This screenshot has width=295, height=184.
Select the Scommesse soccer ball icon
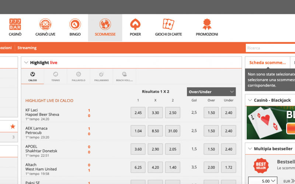pos(105,24)
